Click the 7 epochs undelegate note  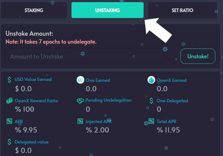pos(51,42)
